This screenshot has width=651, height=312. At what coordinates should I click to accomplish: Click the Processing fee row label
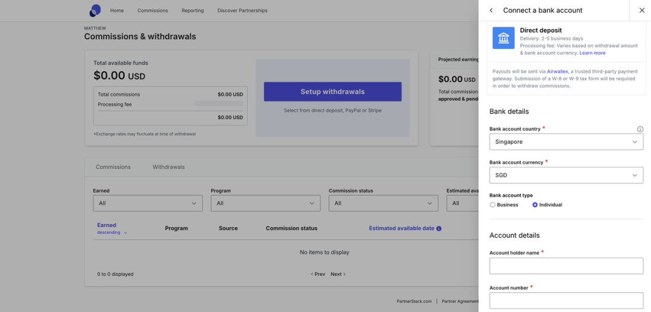point(115,104)
